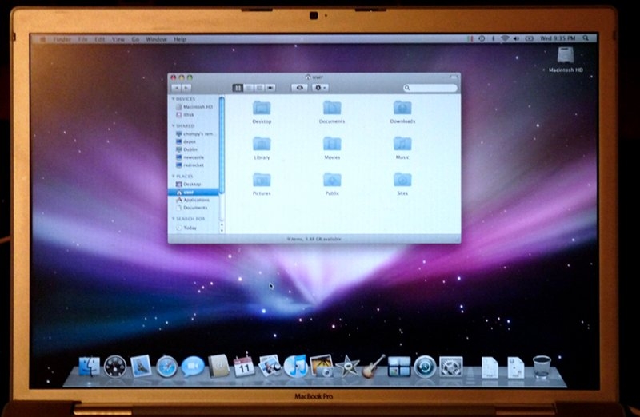640x417 pixels.
Task: Select Today under Search For
Action: pyautogui.click(x=194, y=228)
